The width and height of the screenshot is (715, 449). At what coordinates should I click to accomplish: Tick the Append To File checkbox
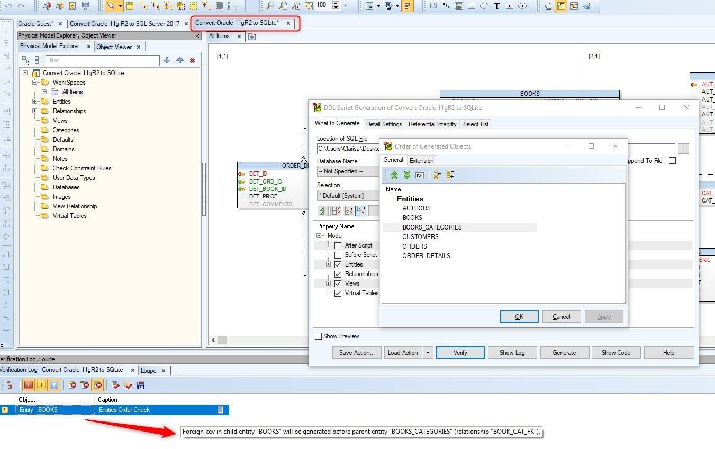pos(672,161)
